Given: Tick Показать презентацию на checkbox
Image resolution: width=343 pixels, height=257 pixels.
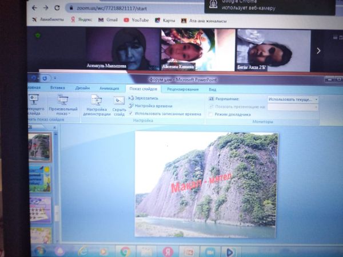Looking at the screenshot, I should (x=211, y=106).
